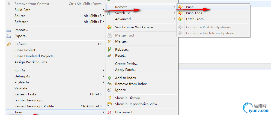Viewport: 271px width, 115px height.
Task: Expand the Run As submenu arrow
Action: (x=103, y=70)
